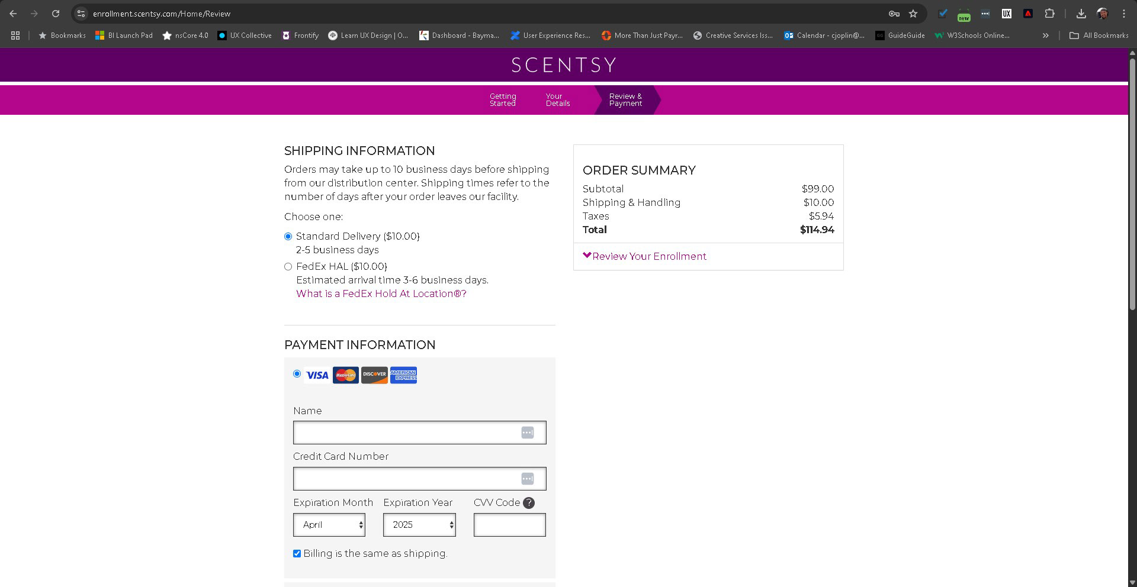1137x587 pixels.
Task: Bookmark this page with the star icon
Action: pyautogui.click(x=913, y=14)
